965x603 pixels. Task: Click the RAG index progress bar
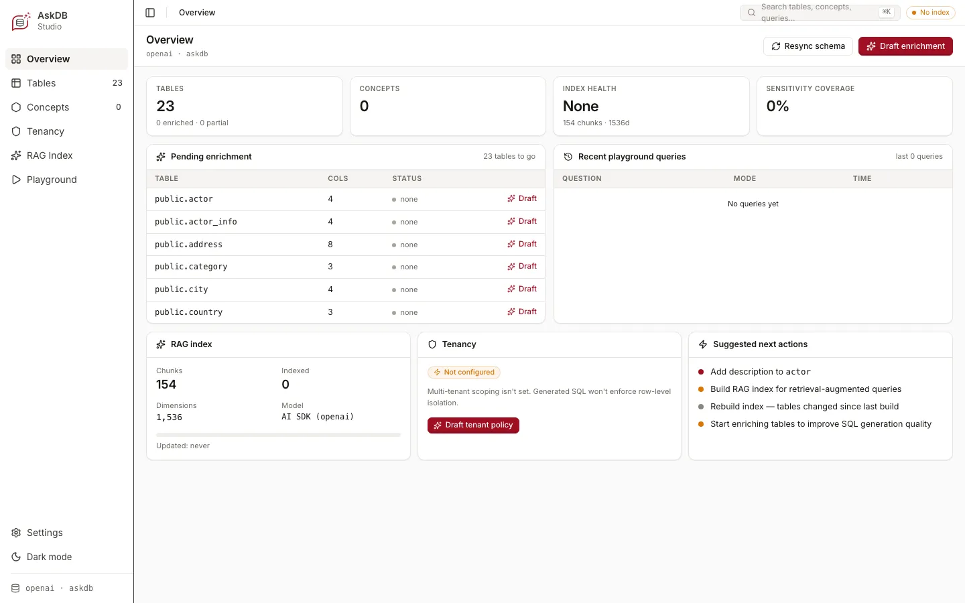[x=278, y=435]
